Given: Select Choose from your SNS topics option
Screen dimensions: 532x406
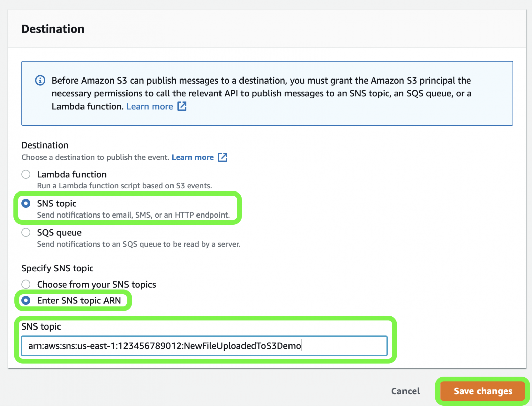Looking at the screenshot, I should point(26,284).
